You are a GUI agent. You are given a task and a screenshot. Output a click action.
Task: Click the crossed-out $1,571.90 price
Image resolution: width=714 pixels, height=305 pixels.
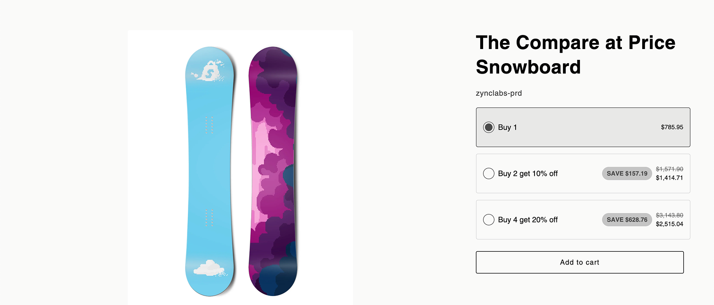tap(669, 169)
